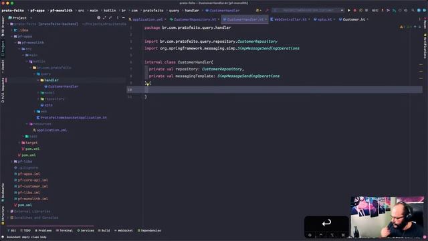Viewport: 428px width, 241px height.
Task: Click the Stop button in the toolbar
Action: click(x=366, y=11)
